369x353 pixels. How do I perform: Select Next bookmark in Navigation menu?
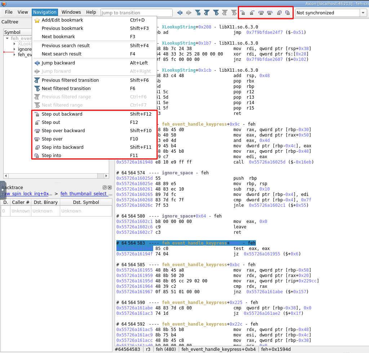tap(59, 36)
